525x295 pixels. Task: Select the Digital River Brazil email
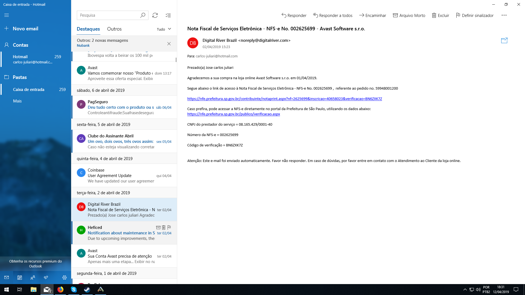pyautogui.click(x=124, y=210)
